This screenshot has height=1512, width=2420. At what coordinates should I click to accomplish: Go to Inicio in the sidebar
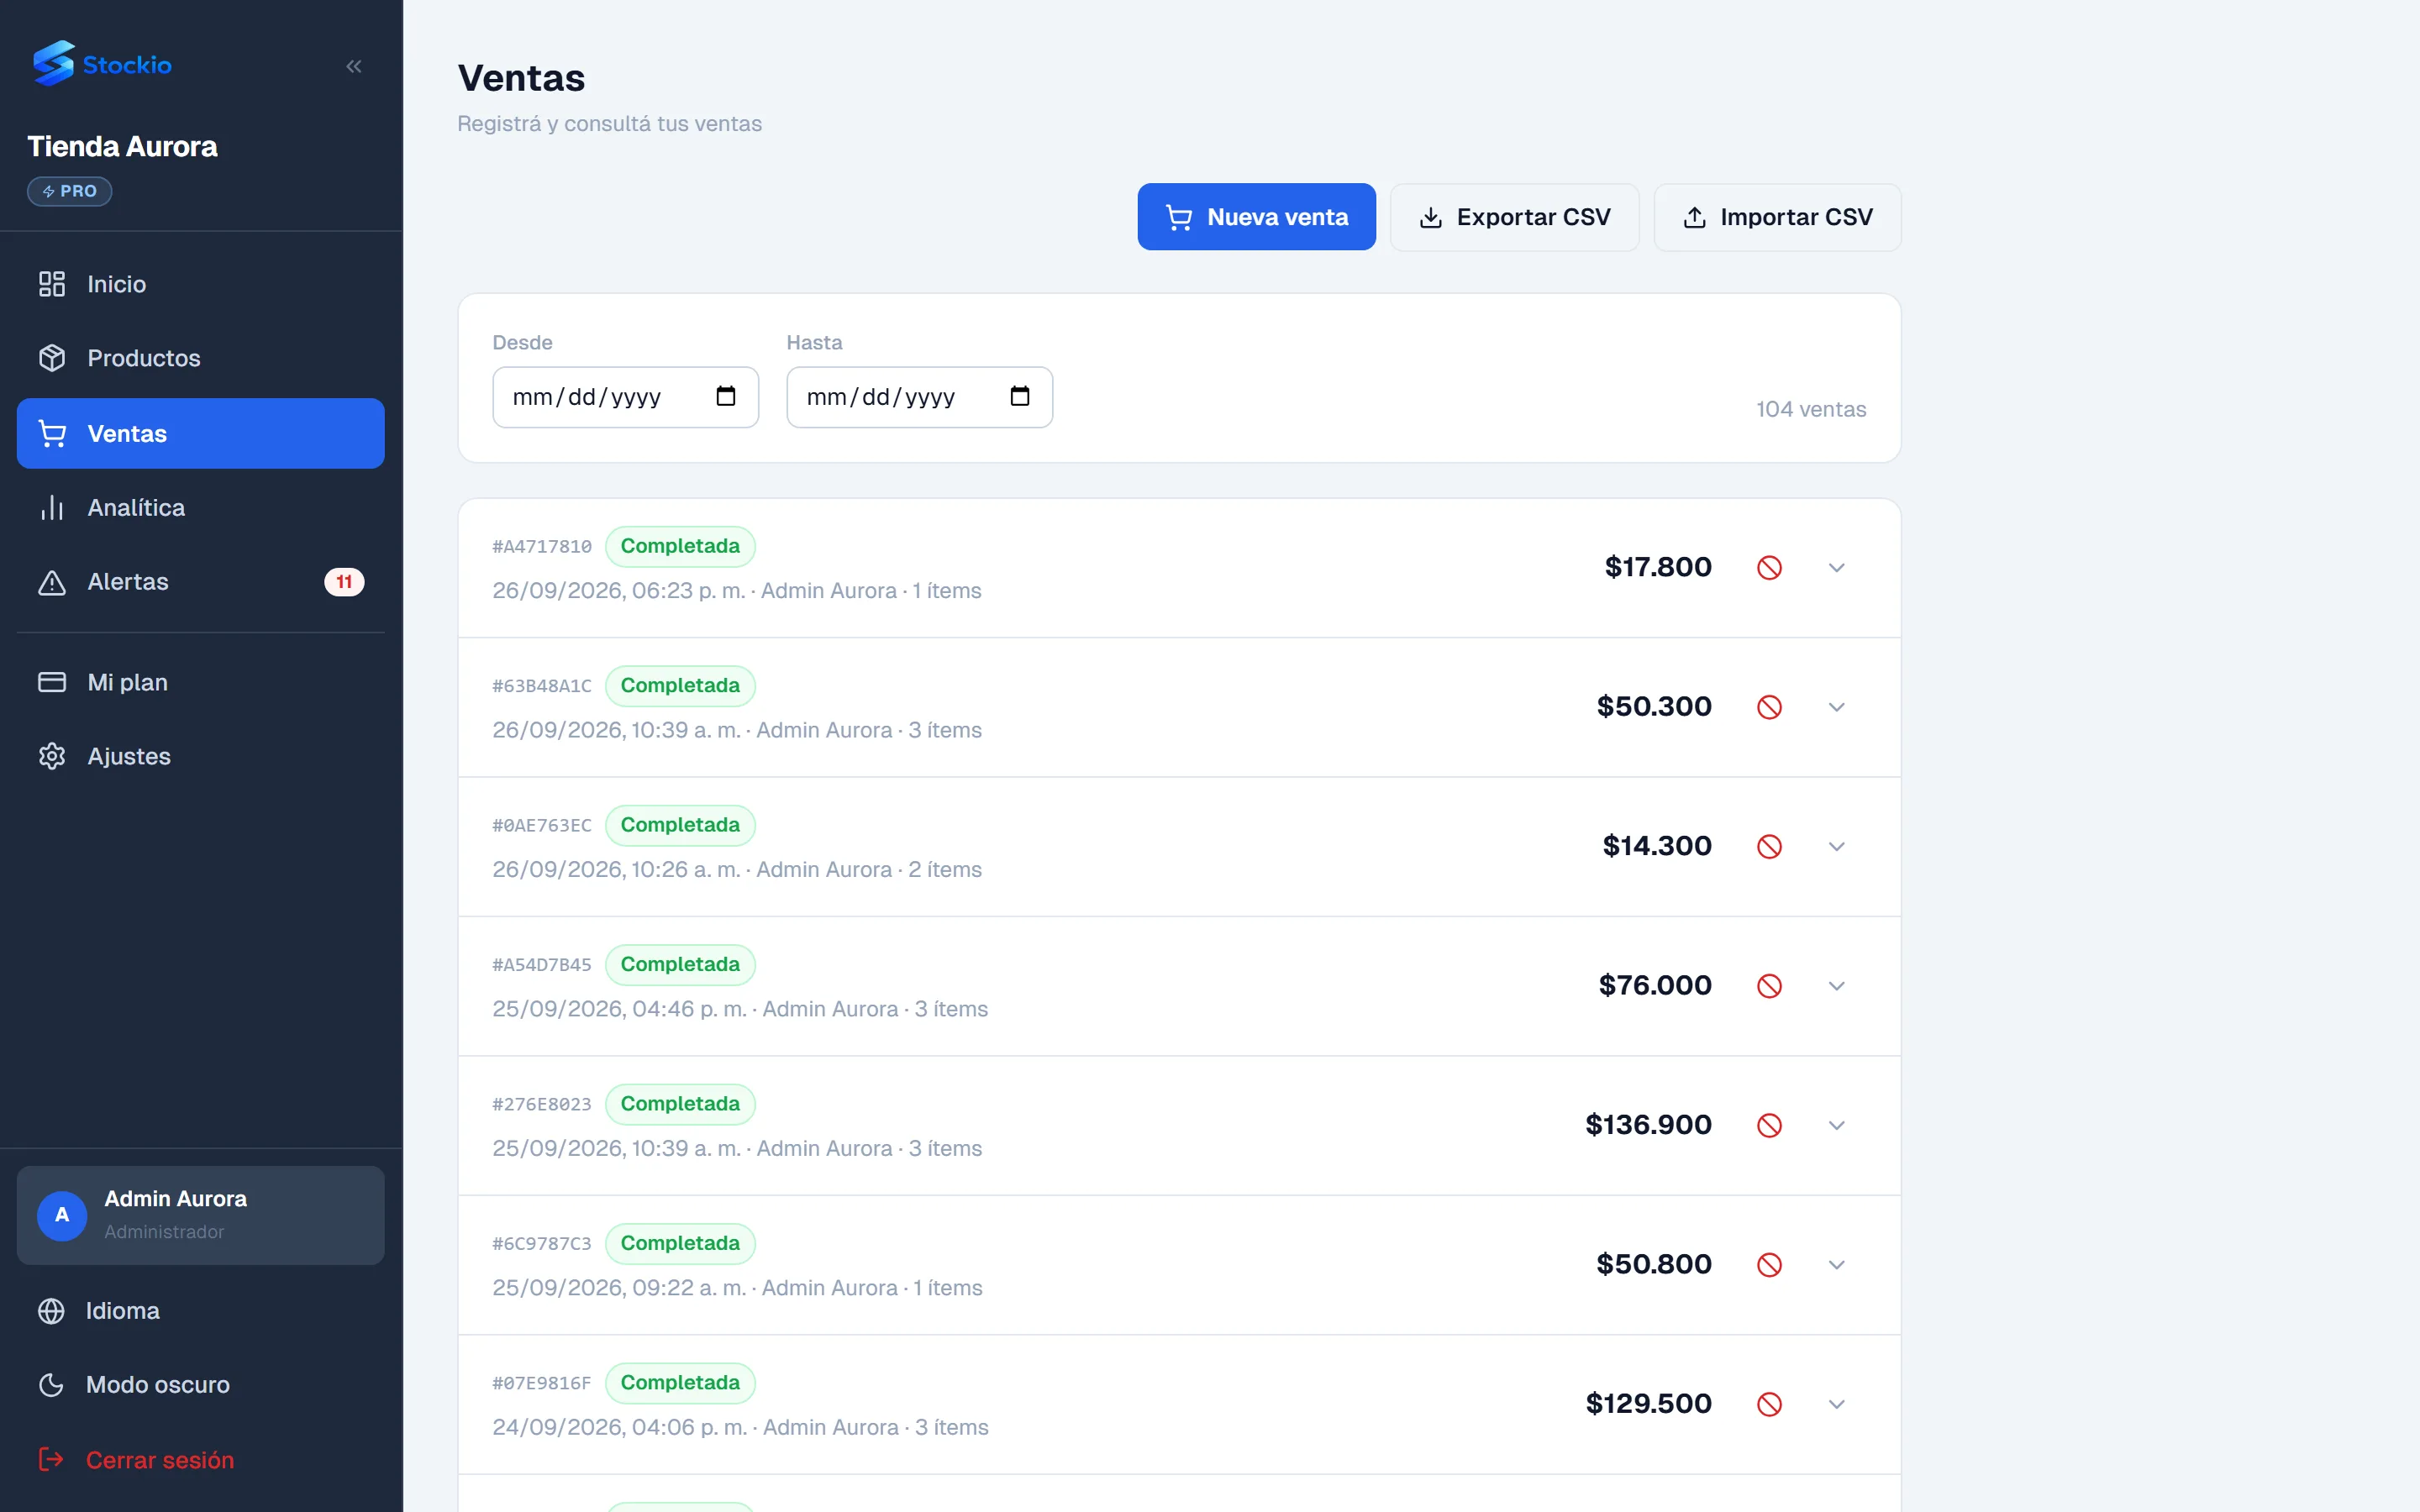click(x=200, y=284)
